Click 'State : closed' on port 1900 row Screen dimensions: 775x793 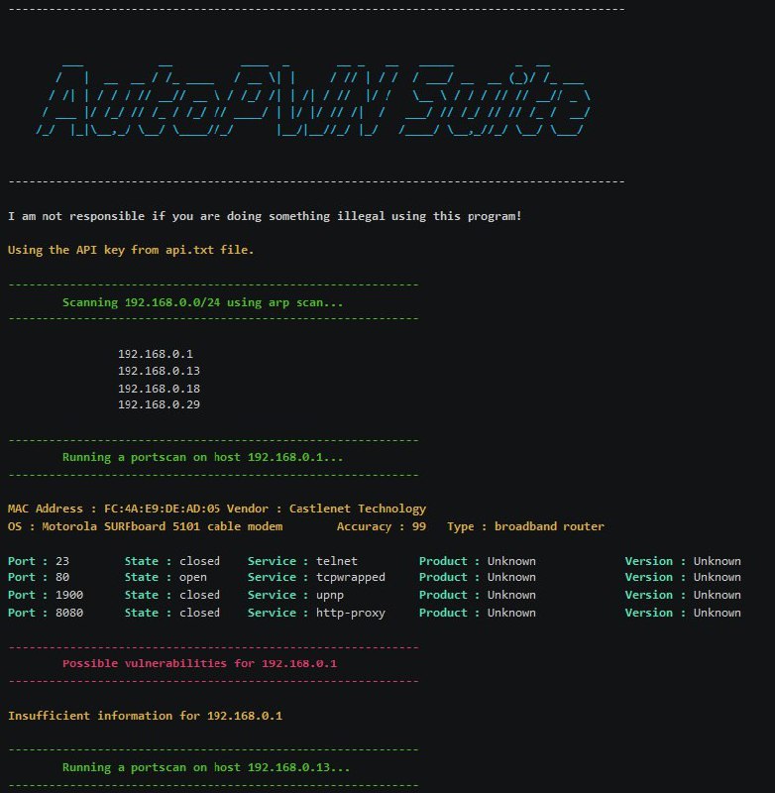pyautogui.click(x=171, y=595)
